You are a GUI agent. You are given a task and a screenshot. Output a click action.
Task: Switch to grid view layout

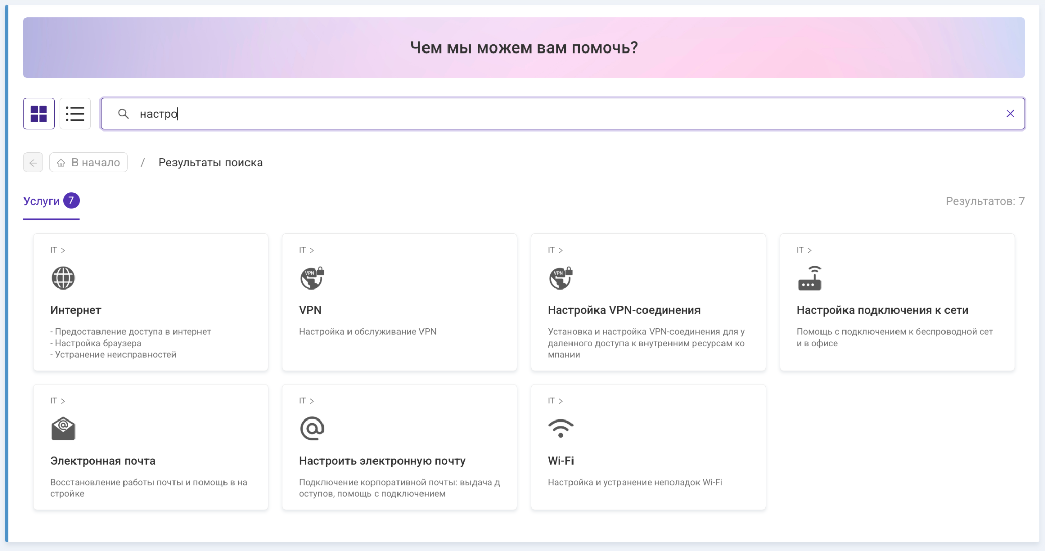[x=39, y=114]
